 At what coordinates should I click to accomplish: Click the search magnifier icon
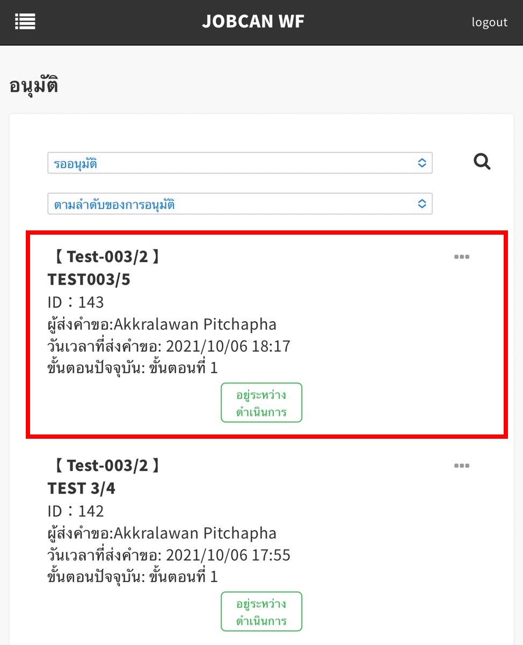(482, 162)
